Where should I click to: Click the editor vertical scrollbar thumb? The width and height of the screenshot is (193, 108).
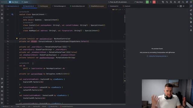pos(125,19)
